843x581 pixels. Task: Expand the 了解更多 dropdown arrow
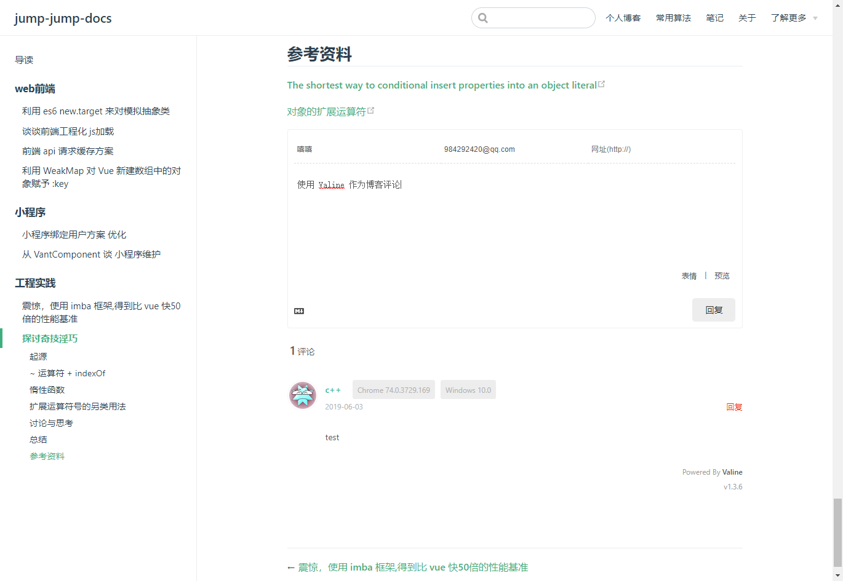click(x=815, y=18)
